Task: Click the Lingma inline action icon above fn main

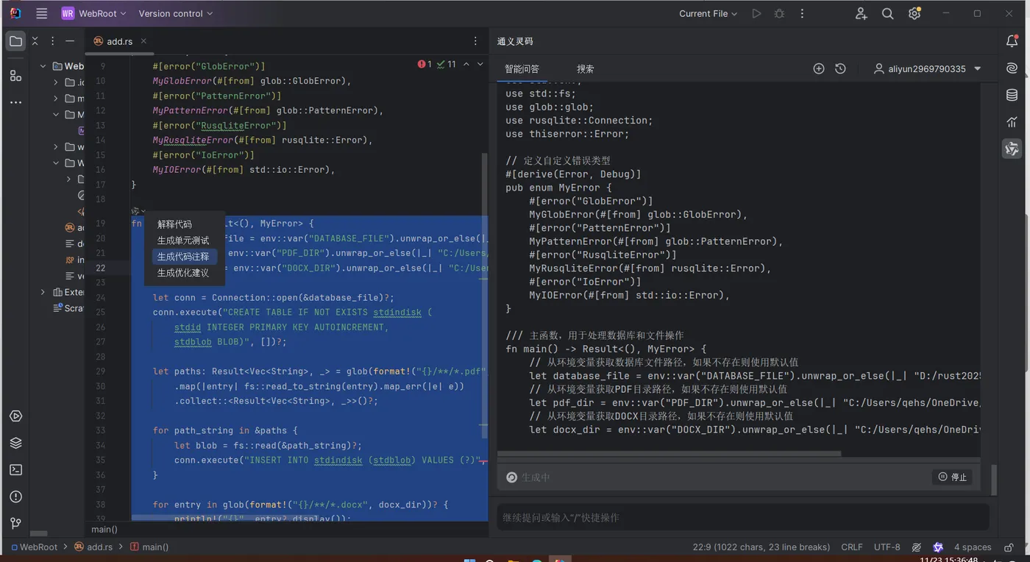Action: 137,211
